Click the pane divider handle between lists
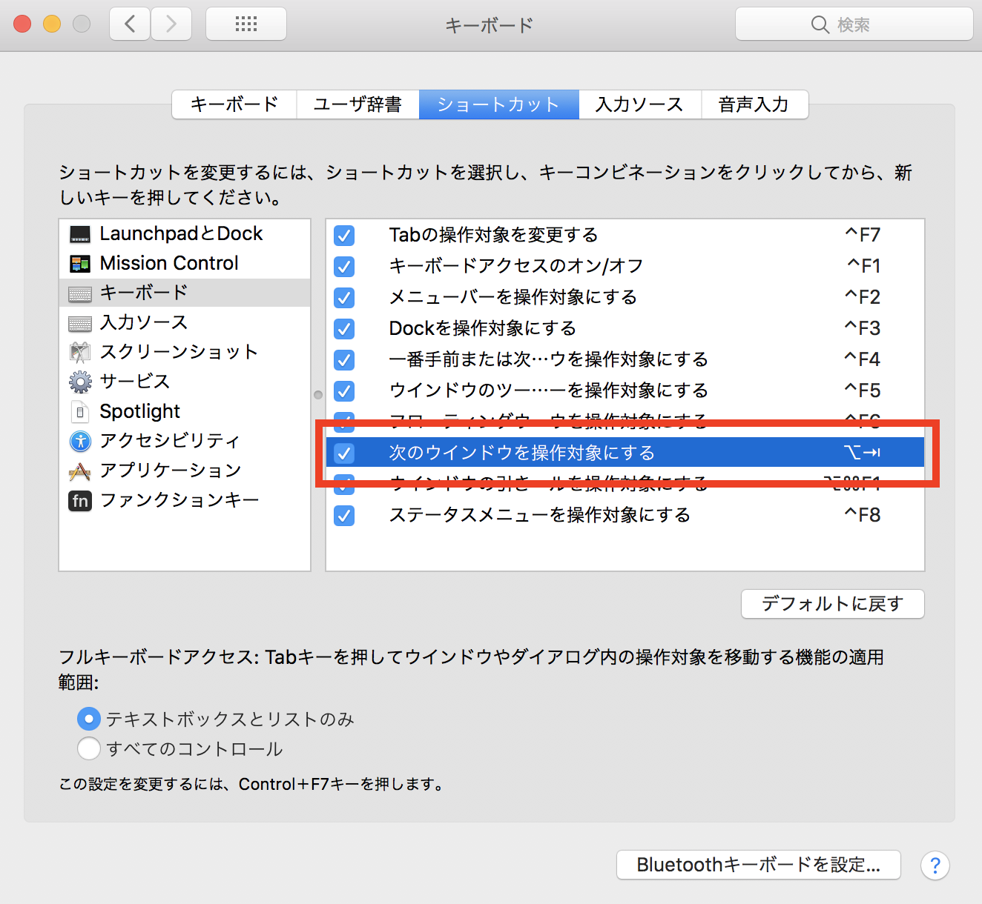Viewport: 982px width, 904px height. (318, 395)
